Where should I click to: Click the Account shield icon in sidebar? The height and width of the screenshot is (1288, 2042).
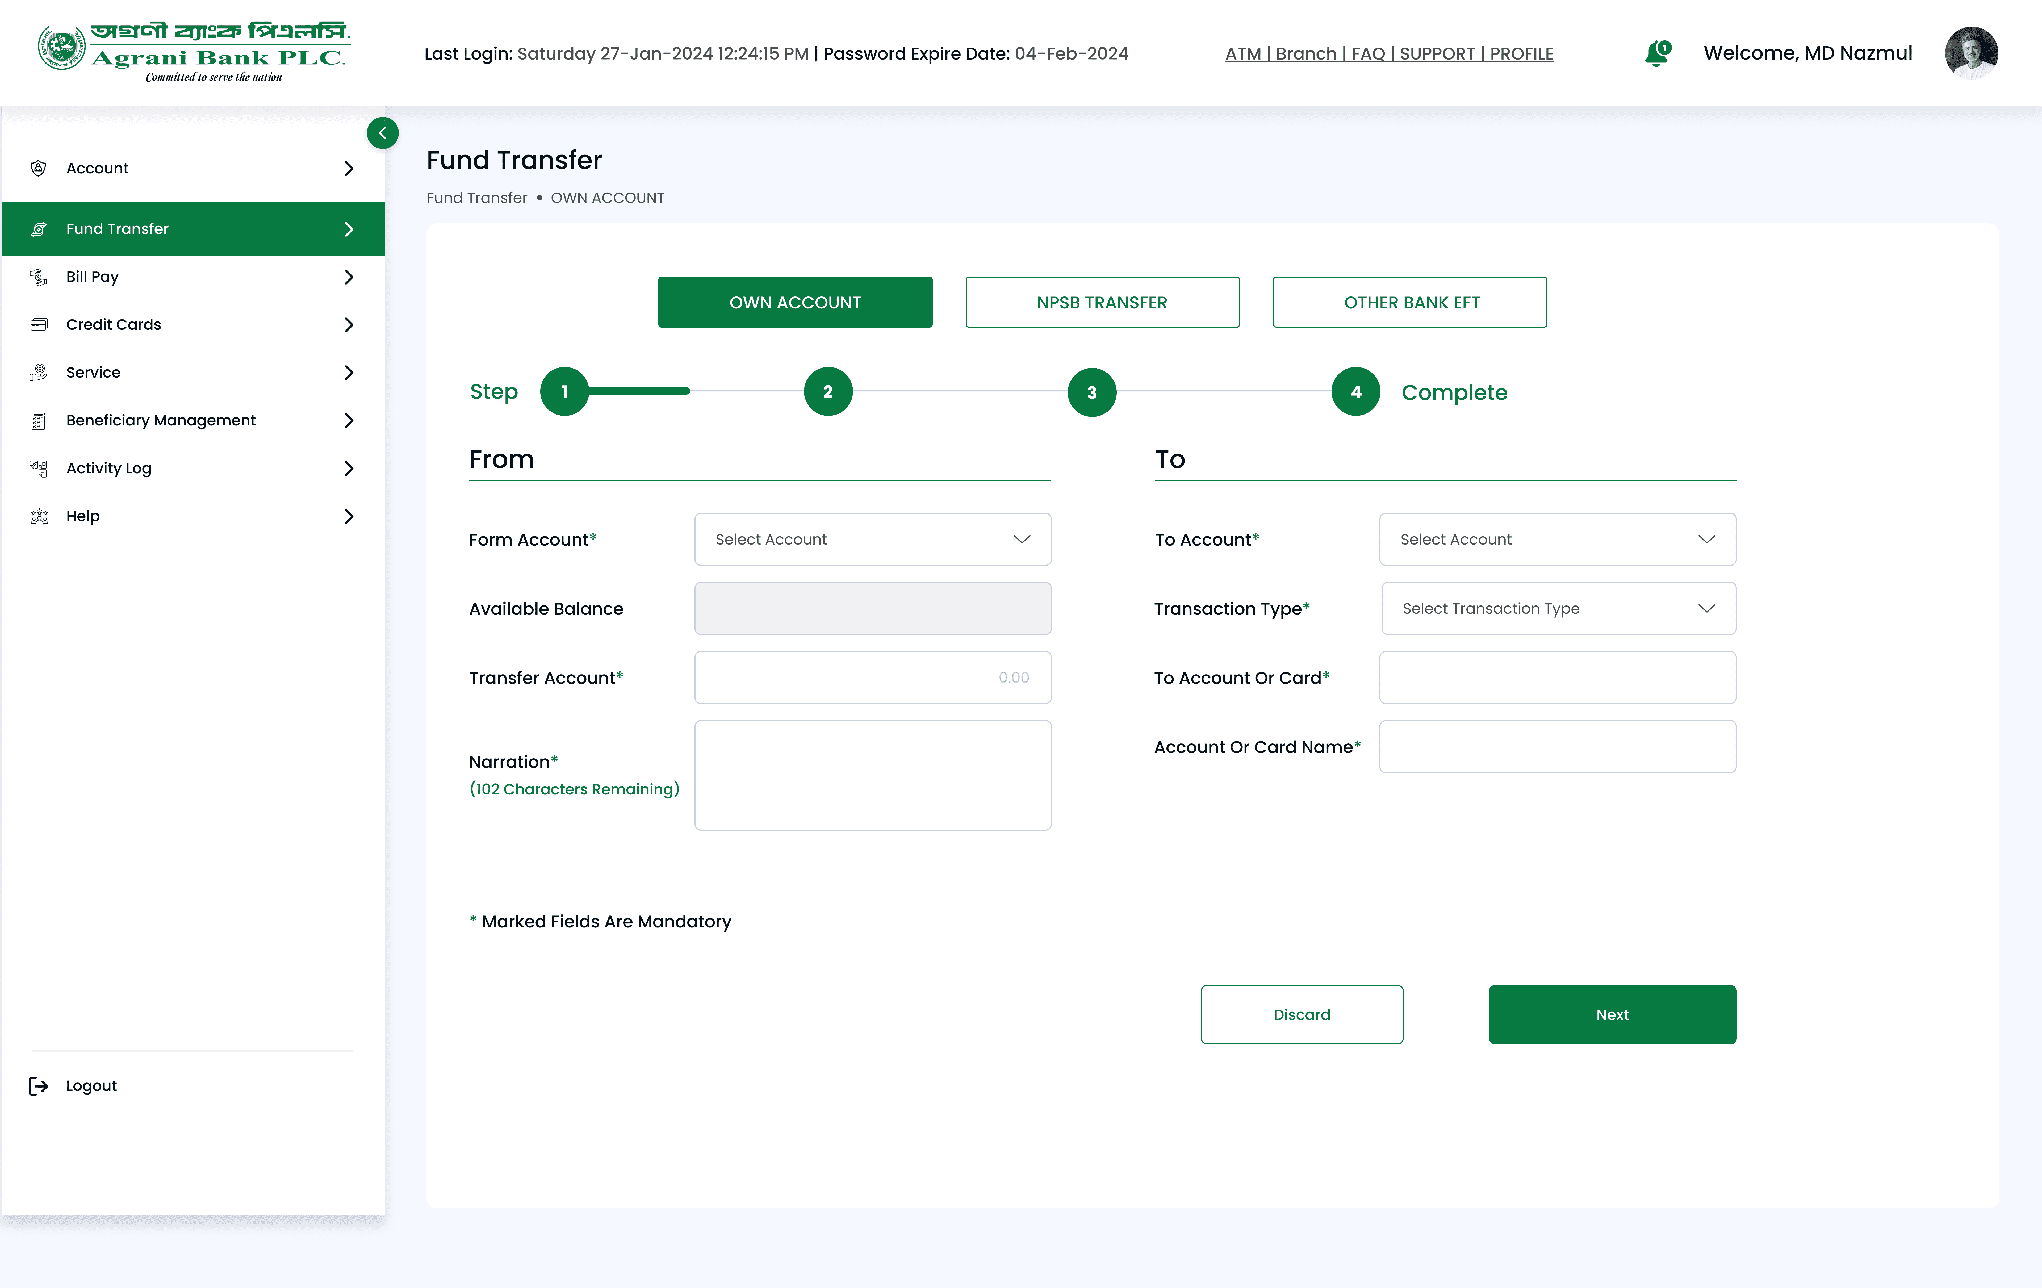pos(38,168)
